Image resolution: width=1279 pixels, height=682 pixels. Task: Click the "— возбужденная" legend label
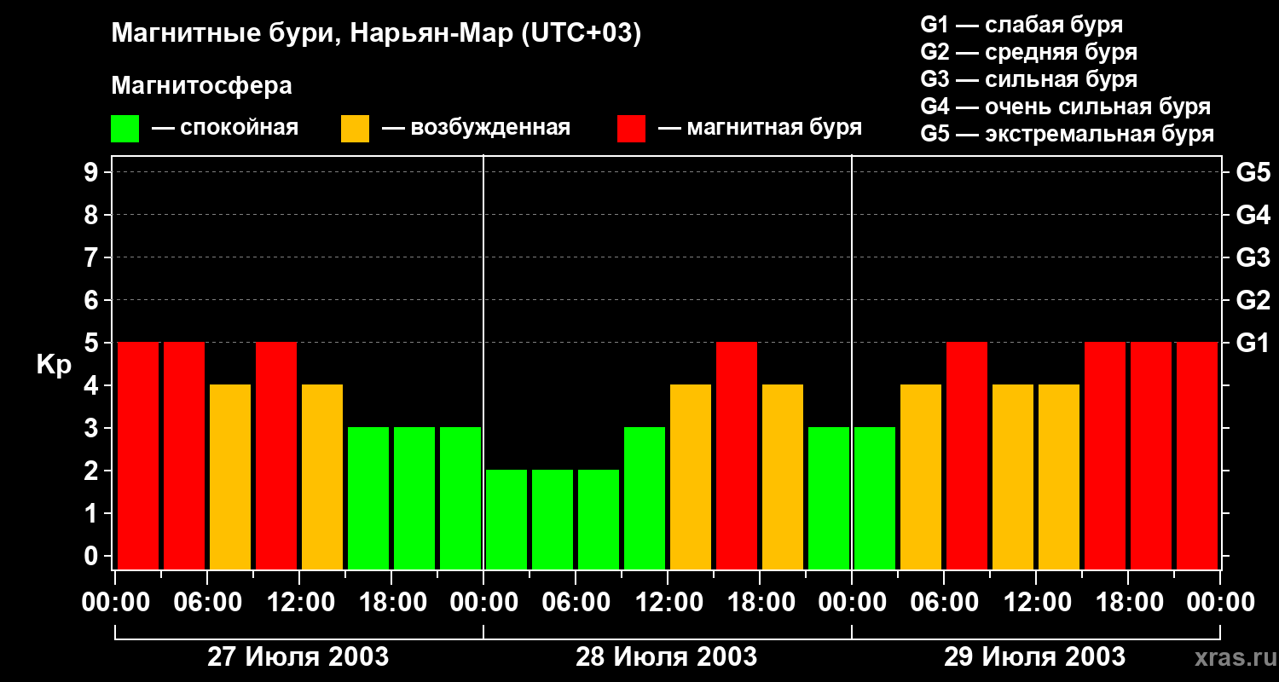(476, 128)
